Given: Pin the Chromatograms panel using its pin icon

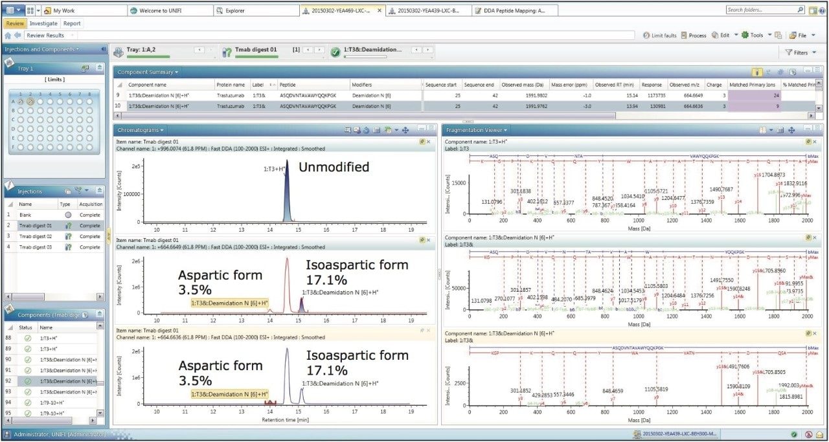Looking at the screenshot, I should coord(422,142).
